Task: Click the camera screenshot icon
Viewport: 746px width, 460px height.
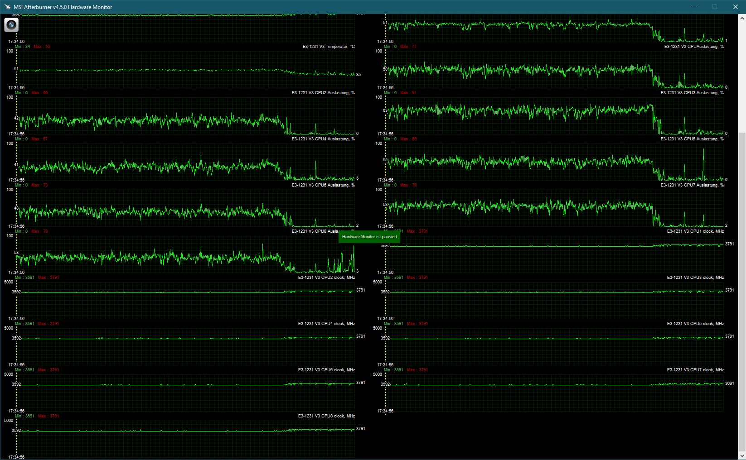Action: [11, 25]
